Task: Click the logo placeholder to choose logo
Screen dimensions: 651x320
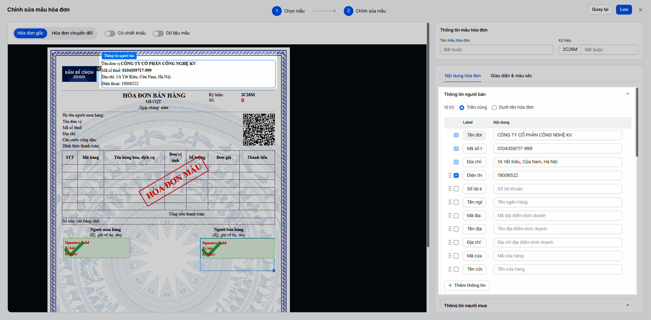Action: 79,74
